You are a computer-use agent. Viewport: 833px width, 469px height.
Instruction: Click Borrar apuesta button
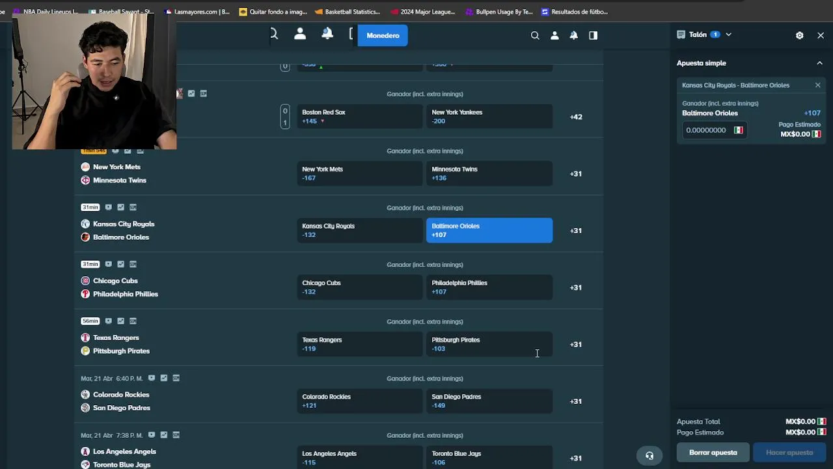(713, 453)
